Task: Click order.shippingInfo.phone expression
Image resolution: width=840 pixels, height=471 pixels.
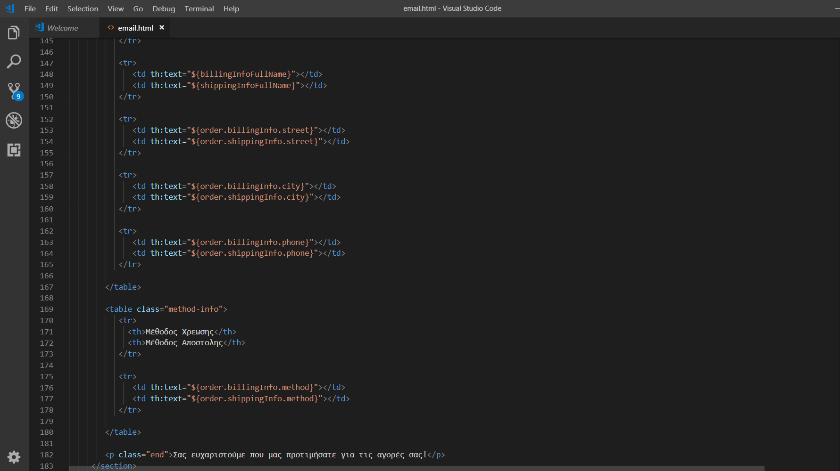Action: 252,253
